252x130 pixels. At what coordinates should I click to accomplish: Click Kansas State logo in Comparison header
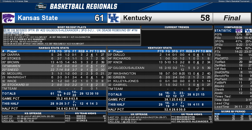pos(239,30)
